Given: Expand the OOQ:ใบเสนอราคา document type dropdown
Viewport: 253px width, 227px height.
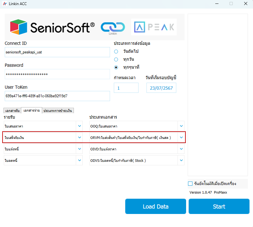Looking at the screenshot, I should [181, 126].
